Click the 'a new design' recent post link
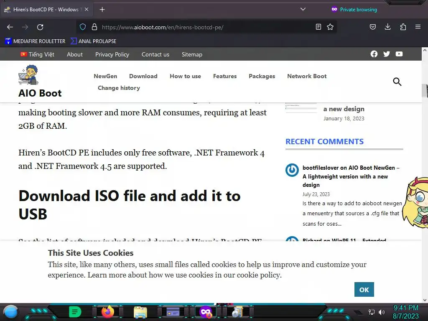The height and width of the screenshot is (321, 428). point(344,109)
